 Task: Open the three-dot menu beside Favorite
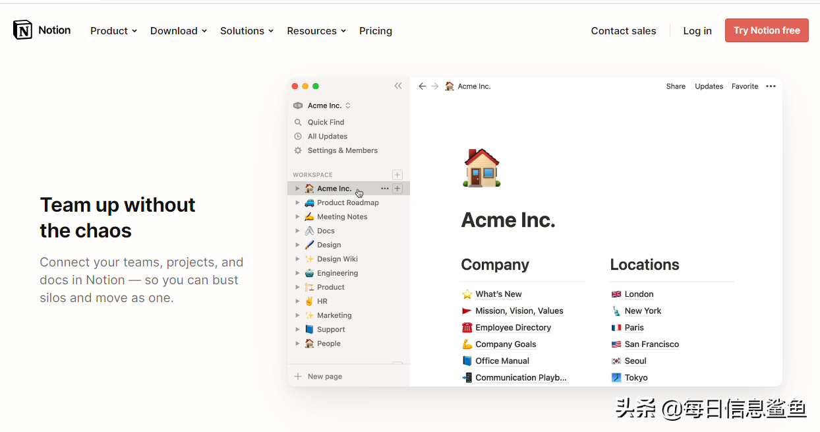click(771, 86)
